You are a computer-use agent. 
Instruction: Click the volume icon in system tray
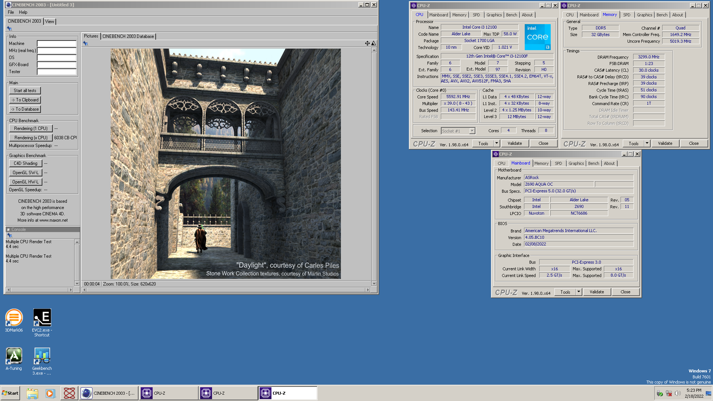pyautogui.click(x=677, y=393)
